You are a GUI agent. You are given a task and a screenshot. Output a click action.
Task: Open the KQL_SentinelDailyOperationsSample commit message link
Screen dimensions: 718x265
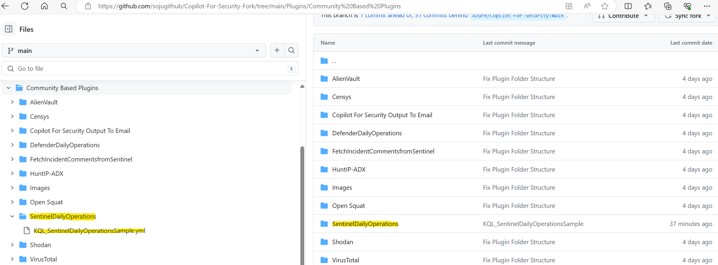tap(533, 224)
